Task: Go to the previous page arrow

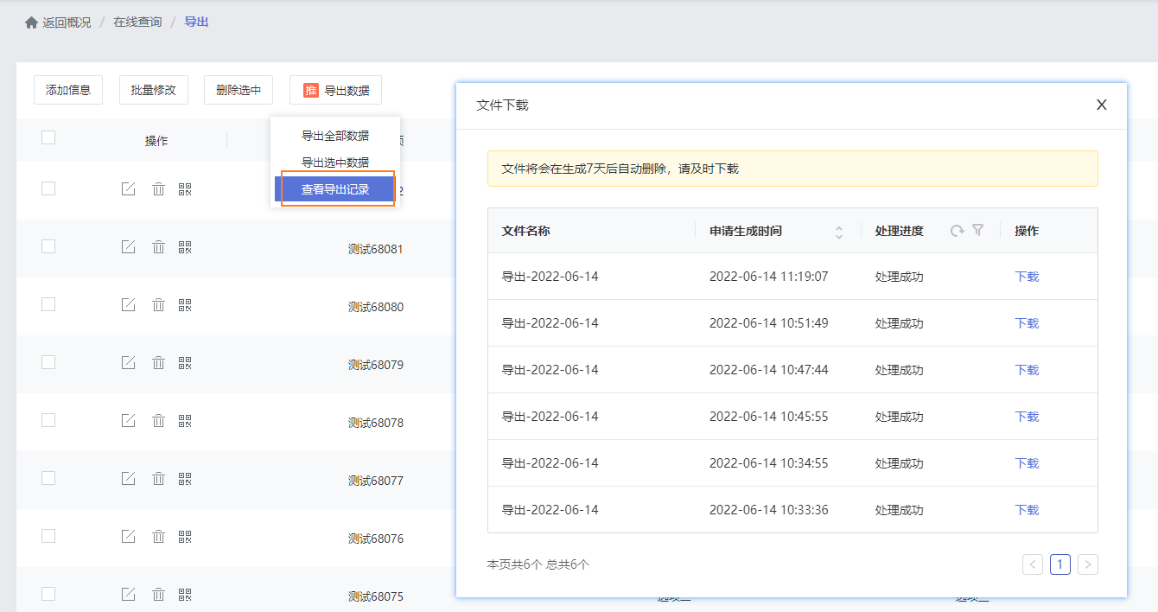Action: tap(1032, 564)
